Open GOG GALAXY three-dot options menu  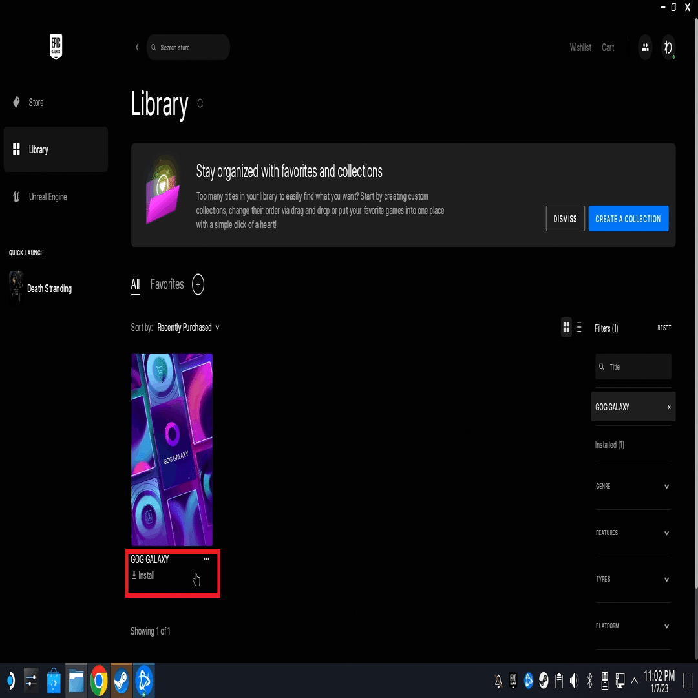pos(207,559)
